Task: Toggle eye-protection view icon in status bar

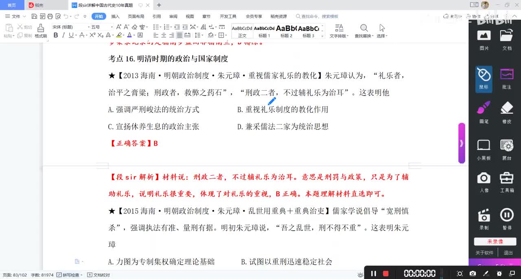Action: coord(360,275)
